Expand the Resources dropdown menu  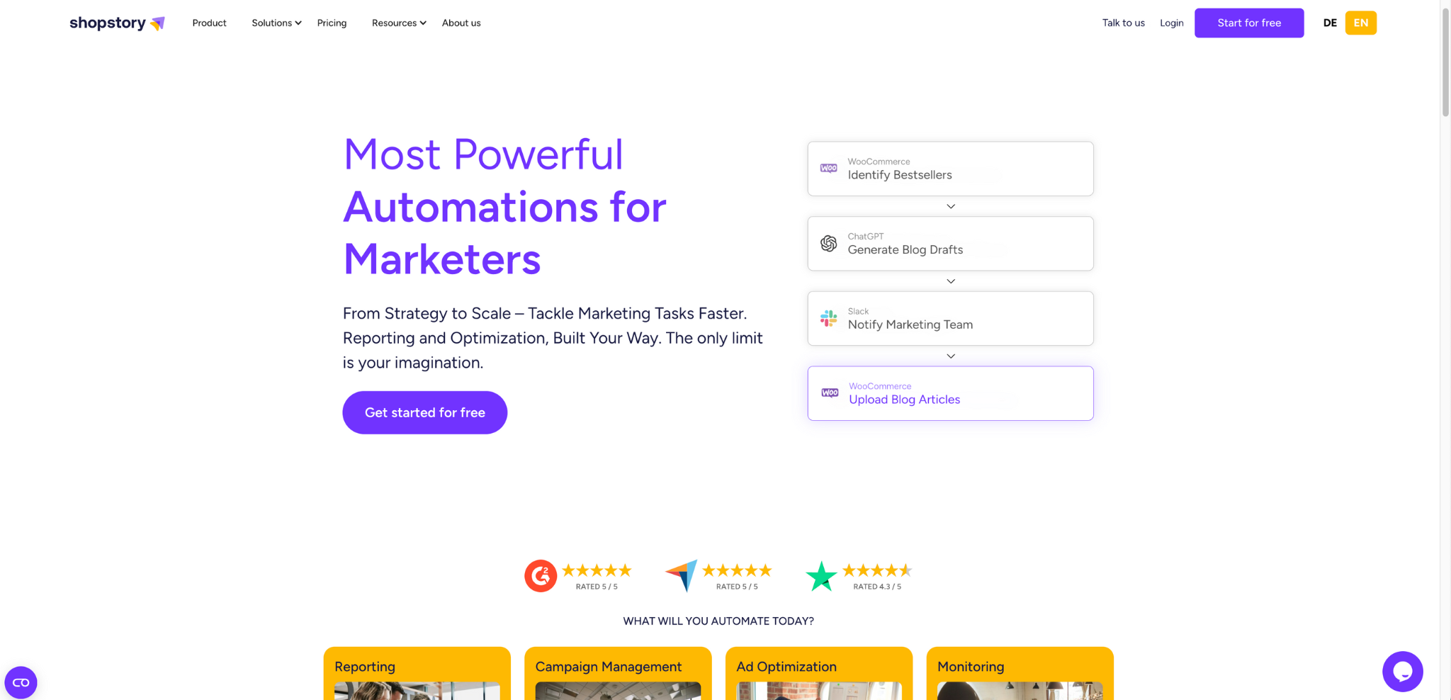coord(399,23)
